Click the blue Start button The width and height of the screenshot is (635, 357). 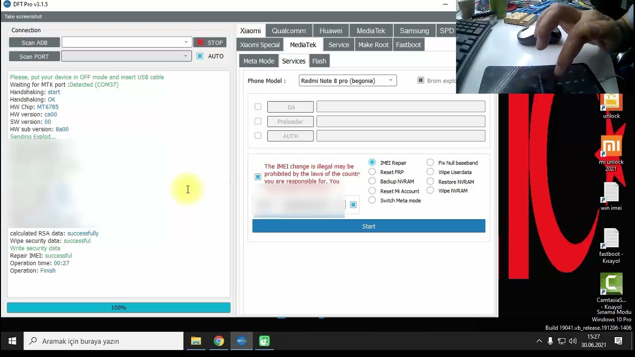point(369,226)
